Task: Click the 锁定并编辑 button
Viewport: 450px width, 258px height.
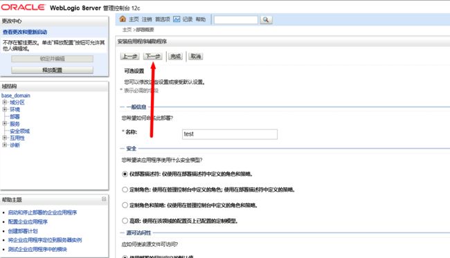Action: click(52, 59)
